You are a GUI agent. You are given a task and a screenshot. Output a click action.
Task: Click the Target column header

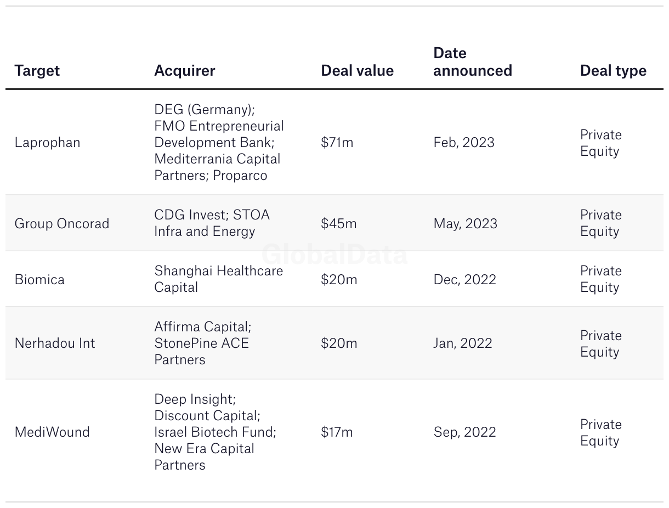pos(37,71)
